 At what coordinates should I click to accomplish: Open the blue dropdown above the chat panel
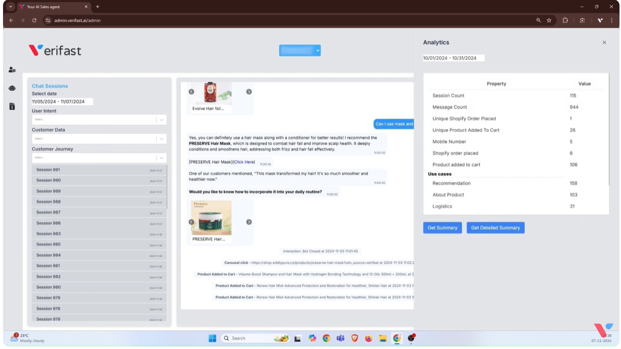(300, 50)
